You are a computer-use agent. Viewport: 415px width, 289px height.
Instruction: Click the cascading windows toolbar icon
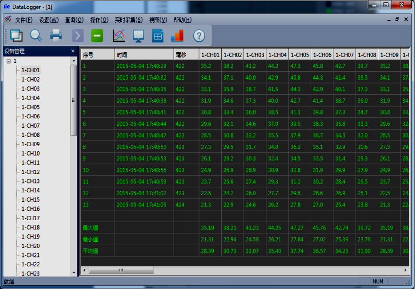click(x=17, y=35)
